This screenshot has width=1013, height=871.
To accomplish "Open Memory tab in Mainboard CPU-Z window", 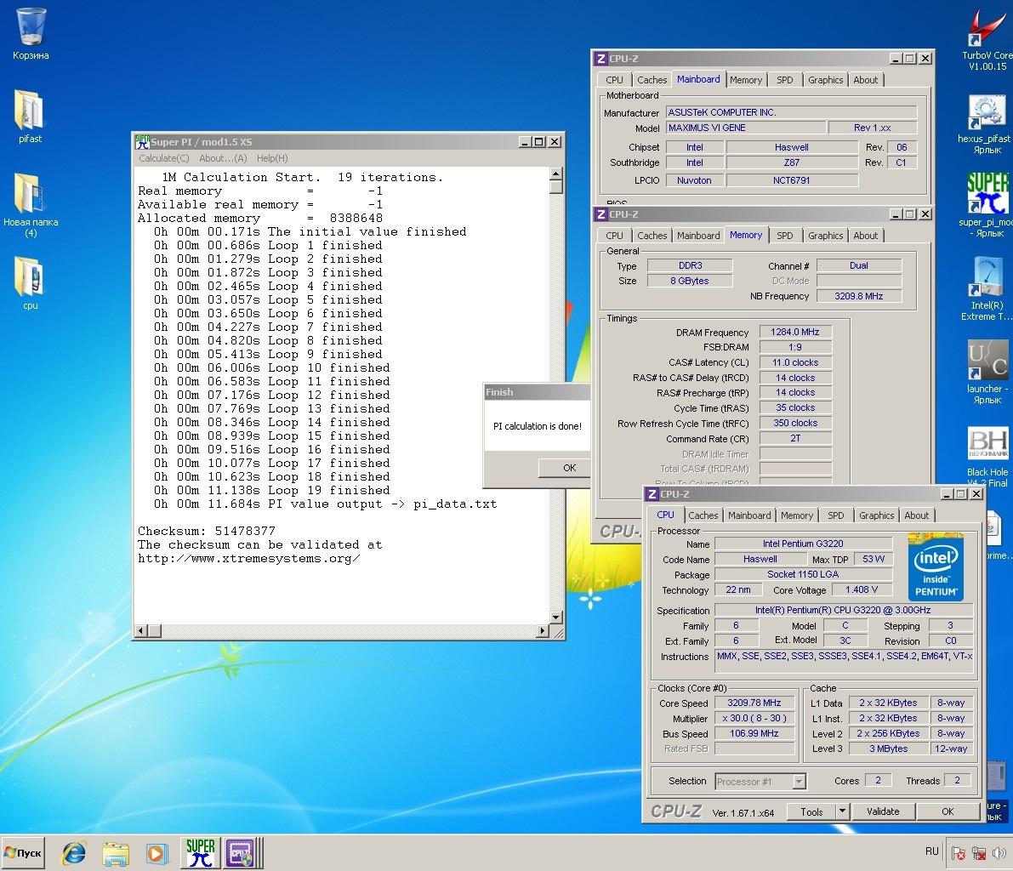I will [x=746, y=80].
